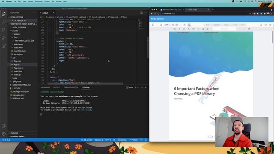Zoom out with the minus button in WebViewer
This screenshot has height=154, width=274.
173,25
